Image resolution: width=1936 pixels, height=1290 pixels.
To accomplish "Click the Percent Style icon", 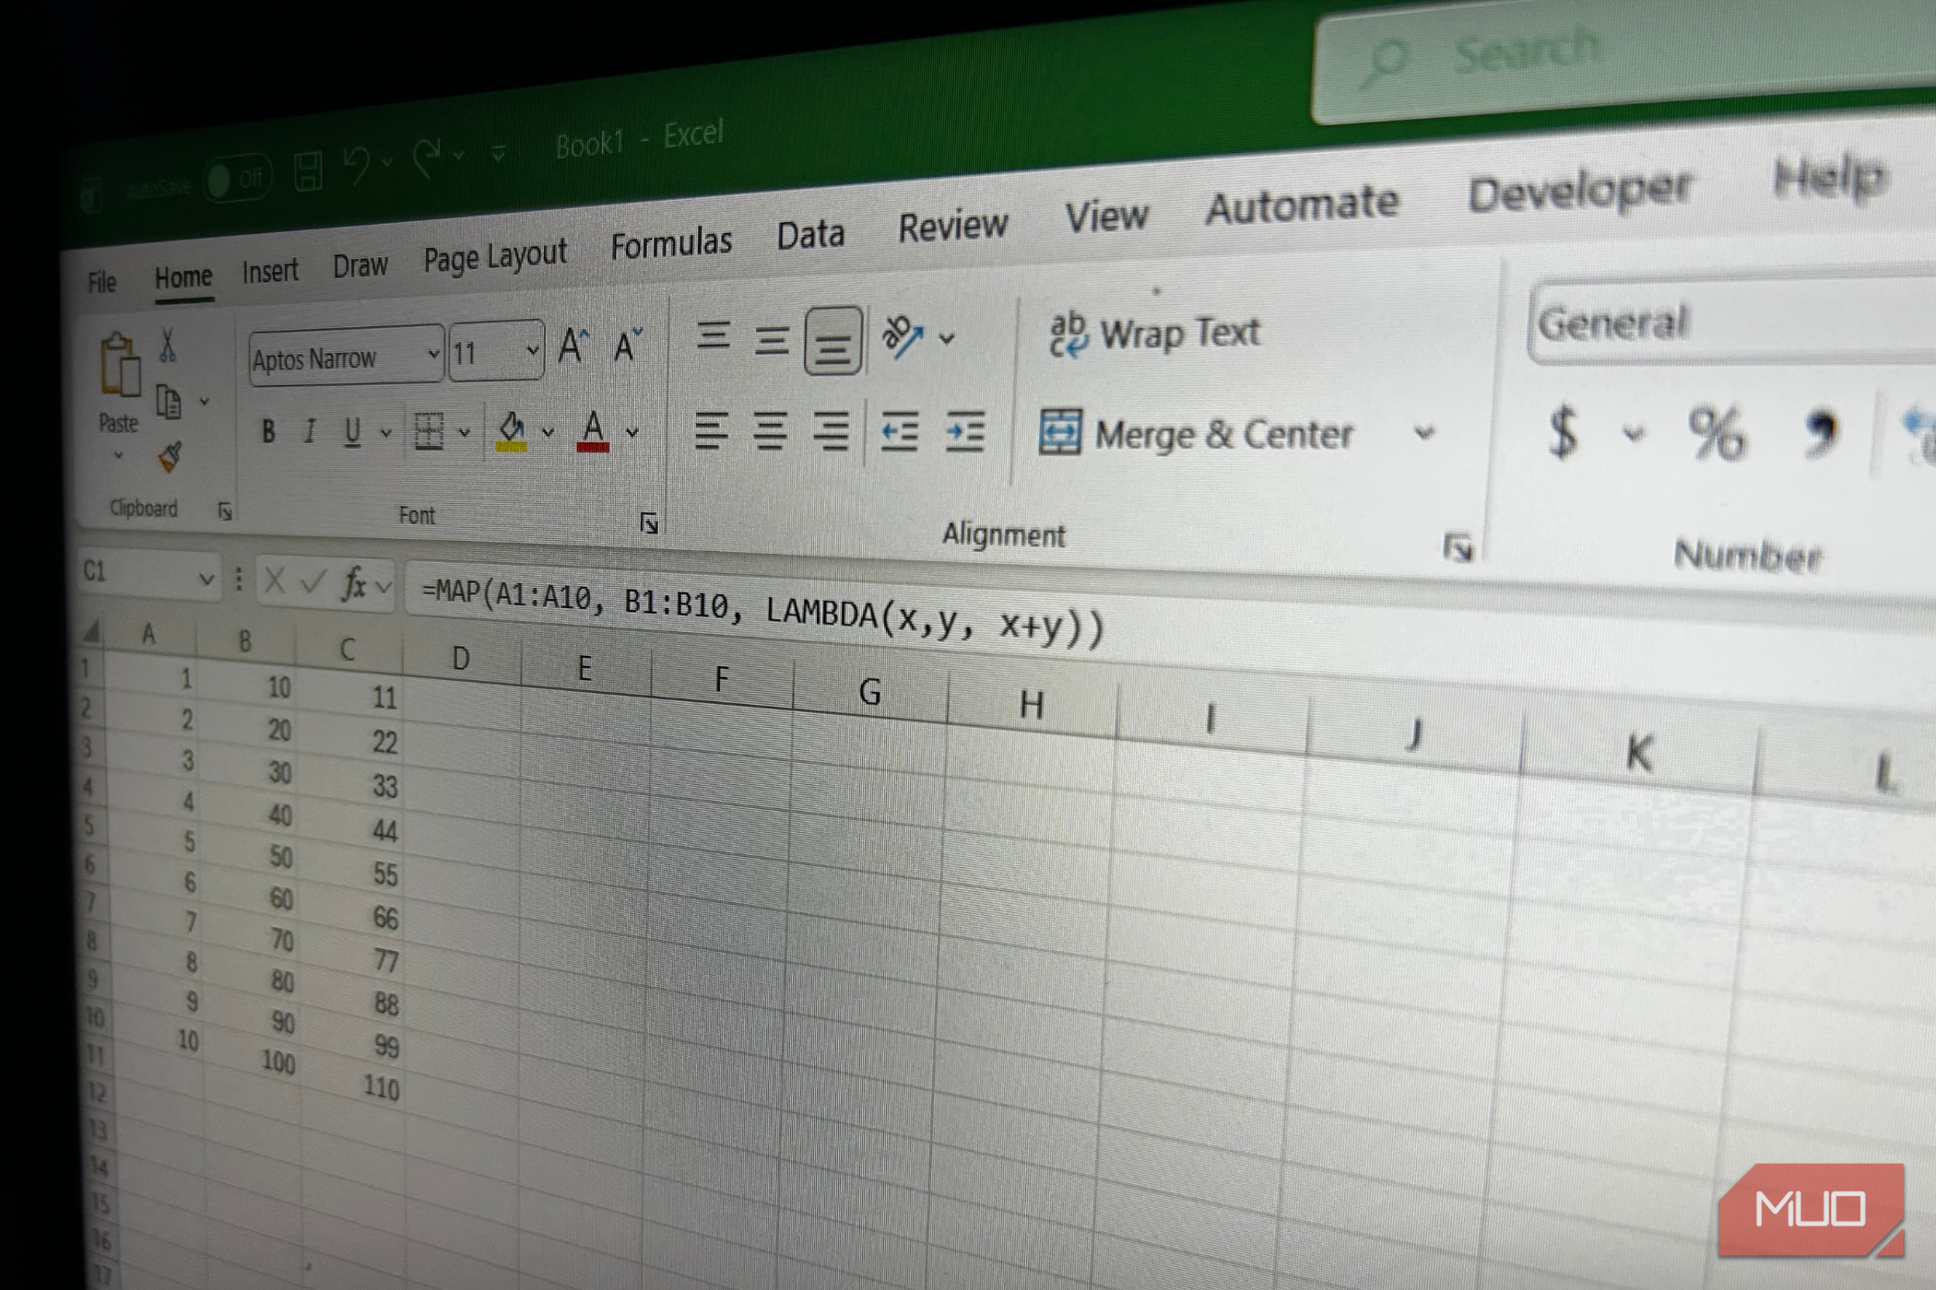I will (x=1716, y=434).
